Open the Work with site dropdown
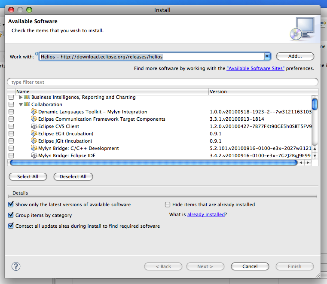Image resolution: width=327 pixels, height=284 pixels. click(267, 56)
